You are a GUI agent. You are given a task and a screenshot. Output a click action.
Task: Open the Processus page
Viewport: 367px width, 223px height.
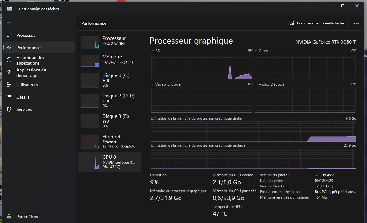(26, 35)
